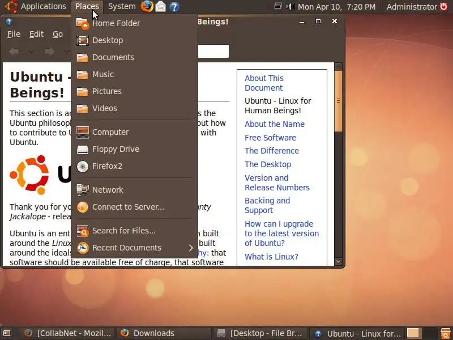Screen dimensions: 453x340
Task: Open the Help icon in top panel
Action: click(174, 7)
